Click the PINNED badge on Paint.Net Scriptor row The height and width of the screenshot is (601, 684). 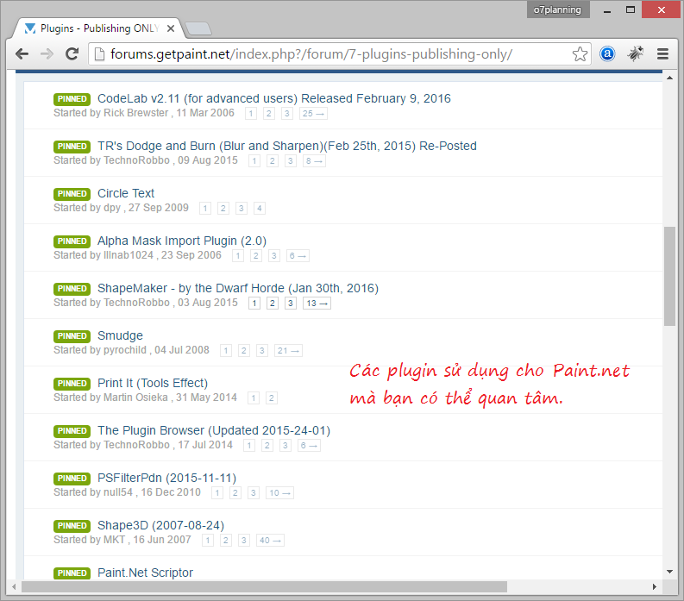point(72,573)
